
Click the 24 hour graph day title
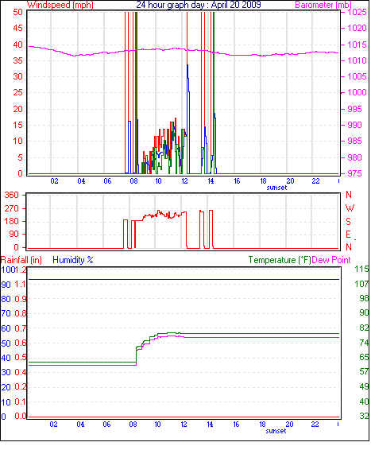tap(199, 5)
